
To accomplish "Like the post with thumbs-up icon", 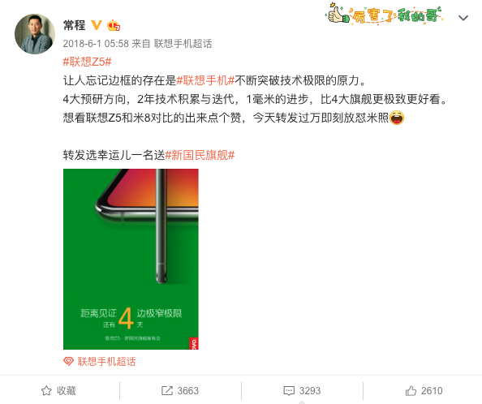I will click(411, 391).
